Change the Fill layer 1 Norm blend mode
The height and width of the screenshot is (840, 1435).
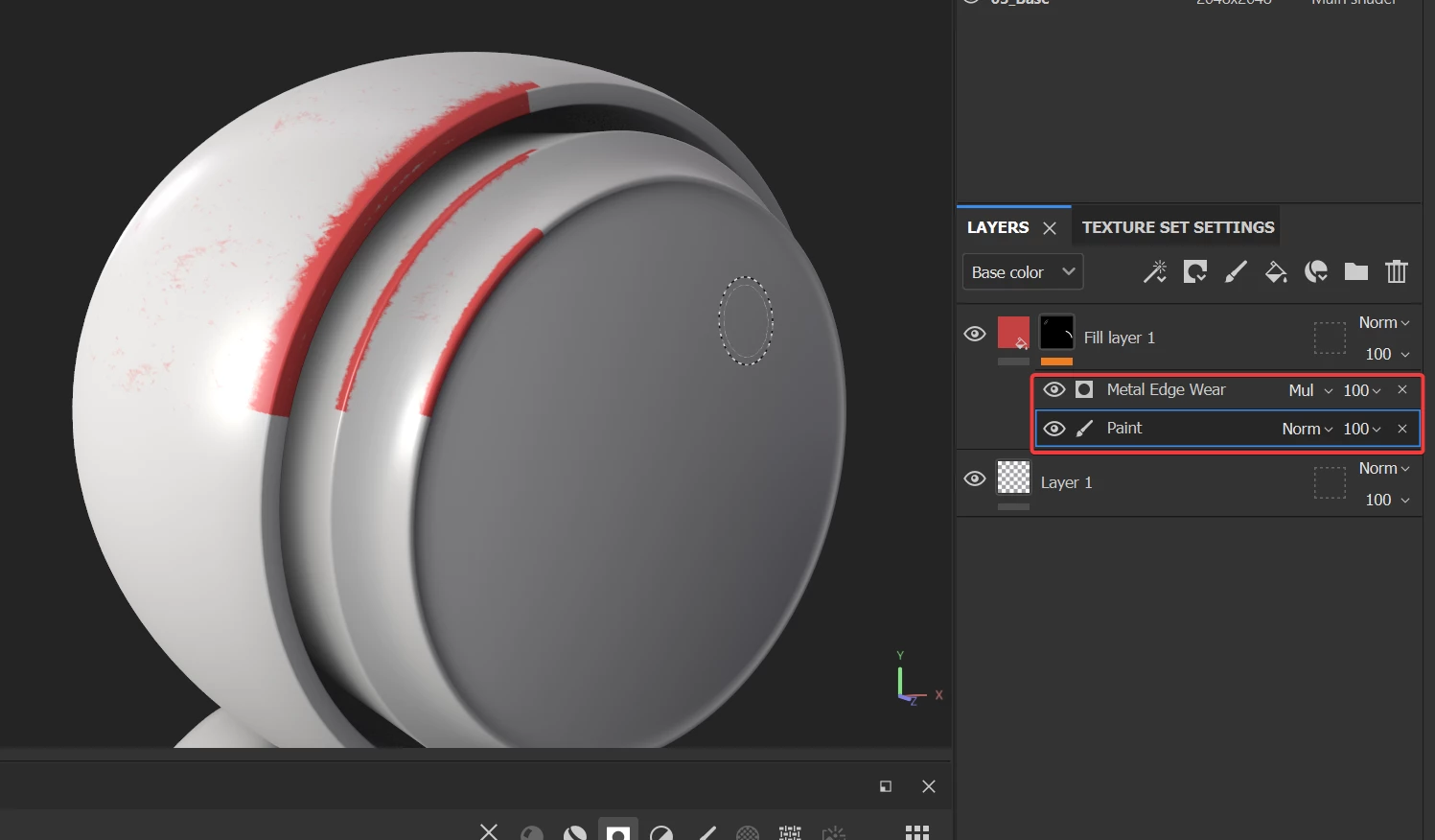1384,322
